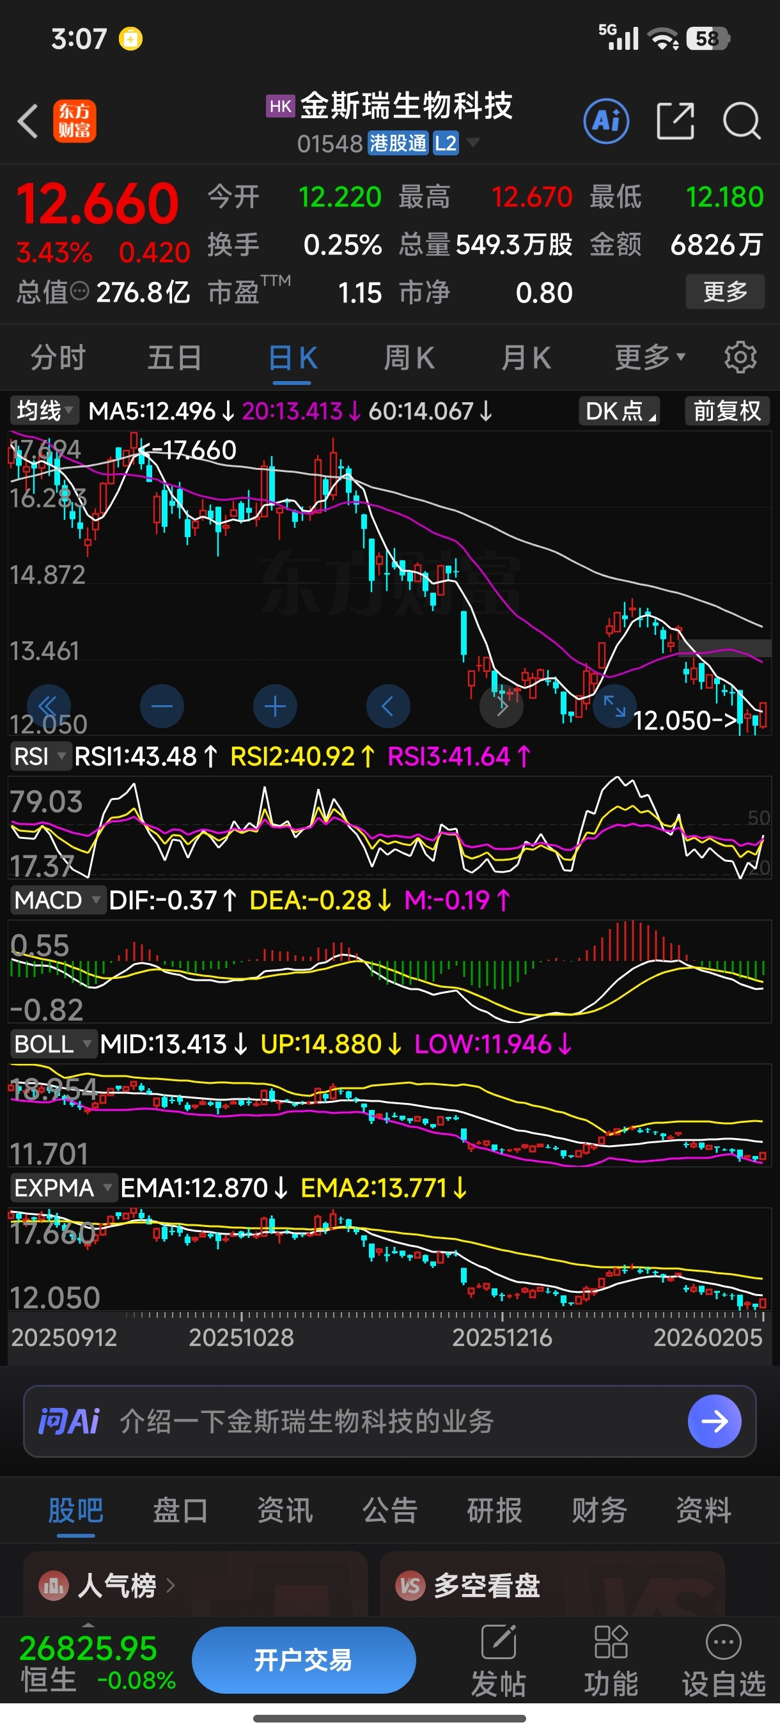The width and height of the screenshot is (780, 1734).
Task: Tap the 更多 quote details button
Action: (725, 292)
